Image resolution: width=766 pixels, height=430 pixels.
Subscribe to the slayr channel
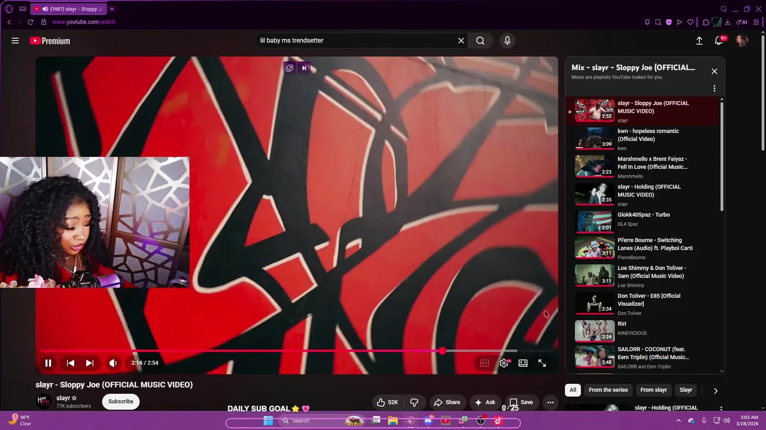point(121,401)
